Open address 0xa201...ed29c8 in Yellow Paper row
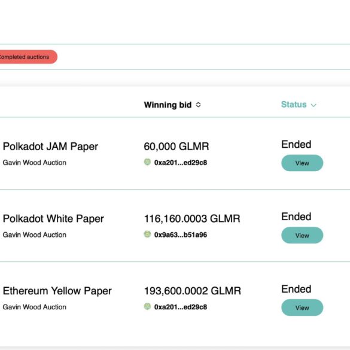The width and height of the screenshot is (350, 350). [x=181, y=307]
